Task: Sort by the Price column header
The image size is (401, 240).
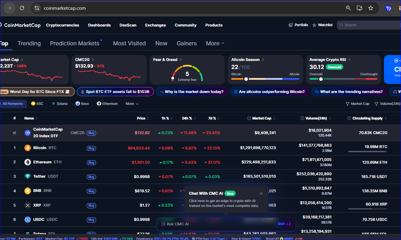Action: point(143,118)
